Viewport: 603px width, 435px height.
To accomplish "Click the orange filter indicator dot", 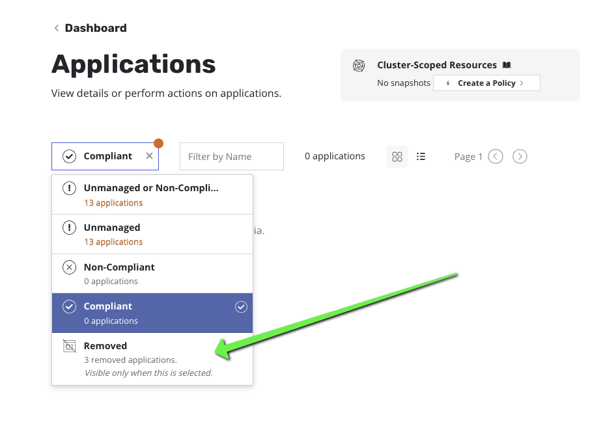I will [x=158, y=143].
